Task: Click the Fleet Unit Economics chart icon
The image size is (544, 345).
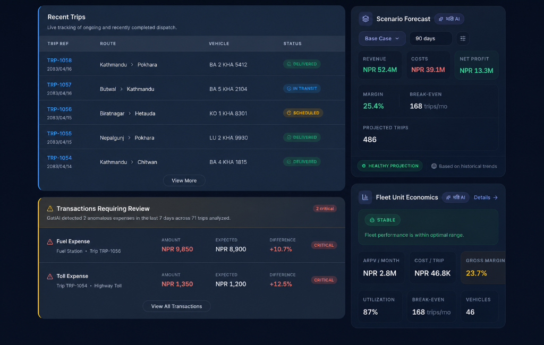Action: (365, 197)
